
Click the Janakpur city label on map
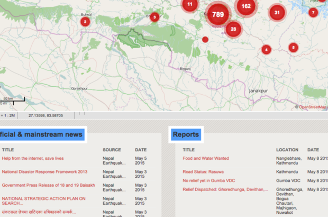click(x=258, y=91)
